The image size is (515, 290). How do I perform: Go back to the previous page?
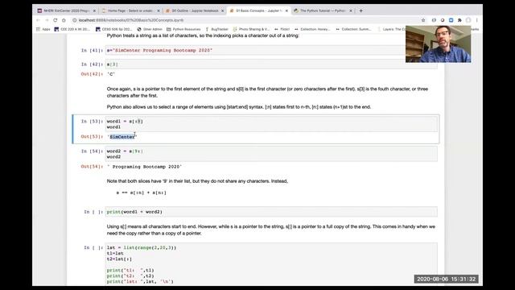click(x=38, y=20)
